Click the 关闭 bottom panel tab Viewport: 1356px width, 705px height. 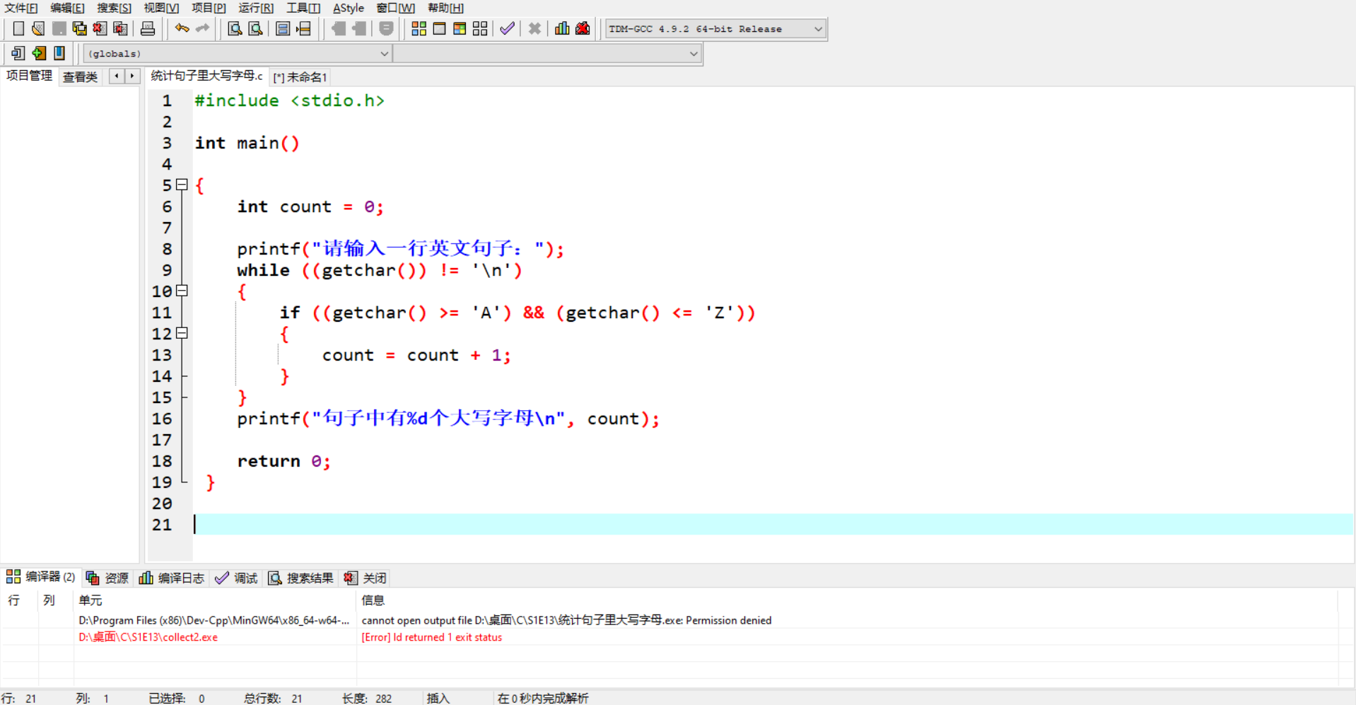point(366,578)
